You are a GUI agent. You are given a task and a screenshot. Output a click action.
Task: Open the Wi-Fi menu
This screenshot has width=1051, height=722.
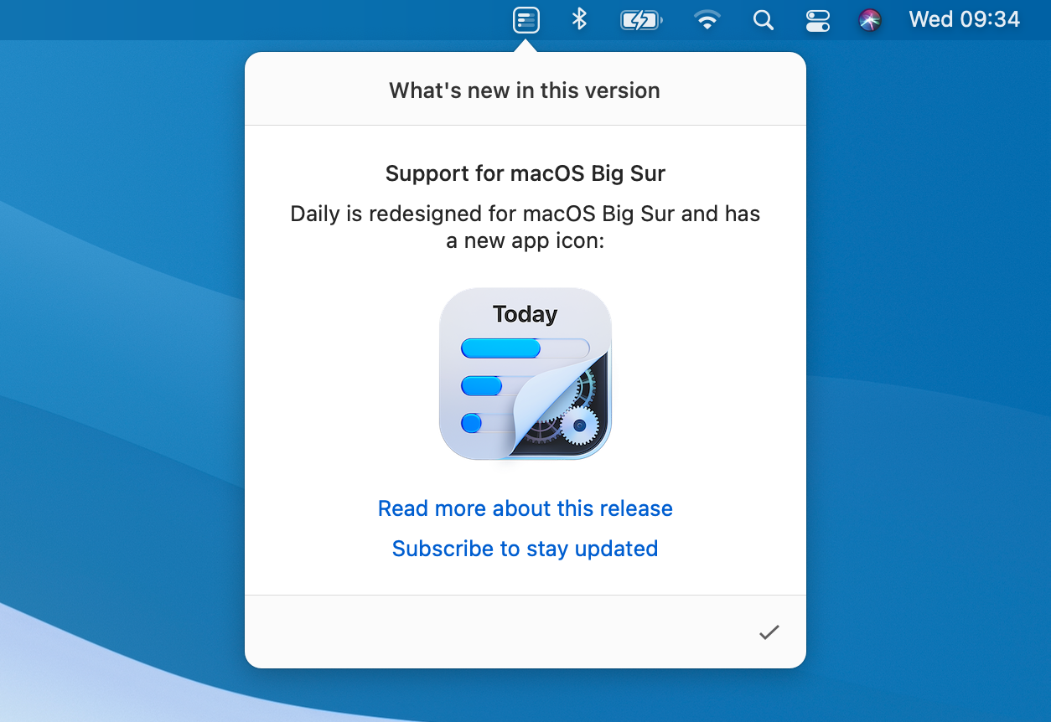pos(708,20)
